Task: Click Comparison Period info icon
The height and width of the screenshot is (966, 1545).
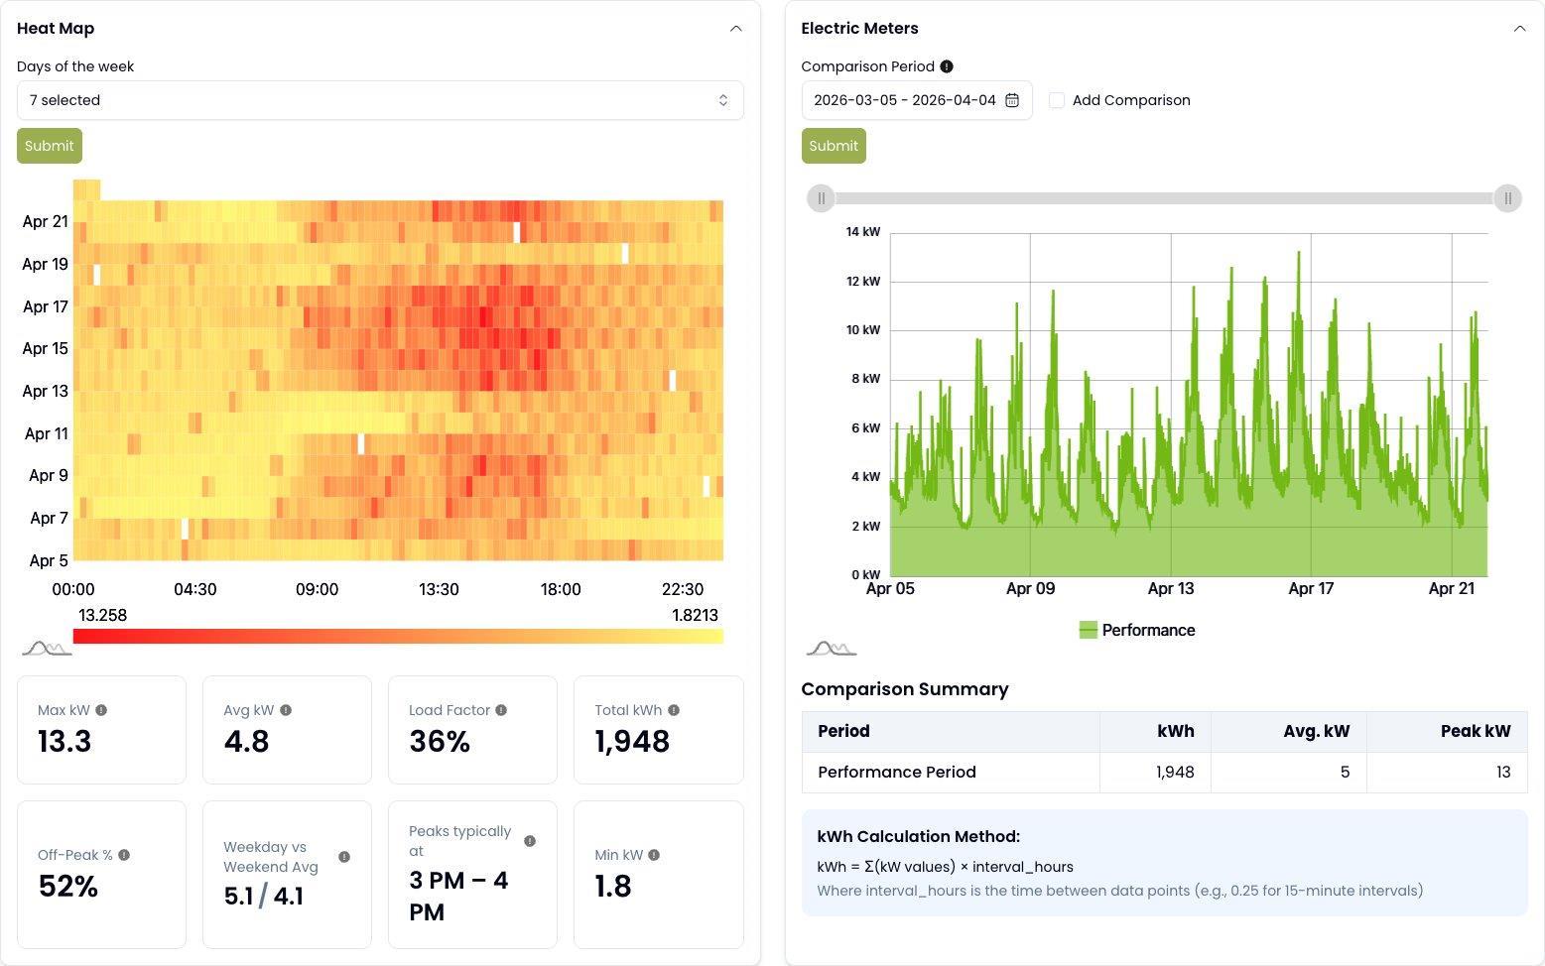Action: coord(947,66)
